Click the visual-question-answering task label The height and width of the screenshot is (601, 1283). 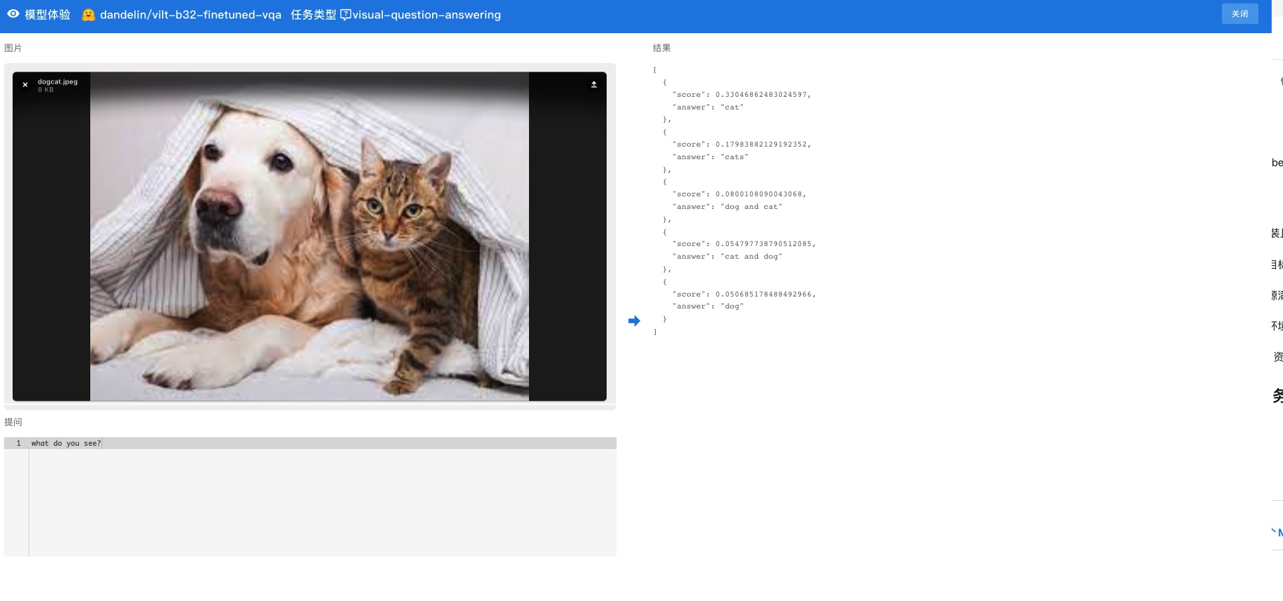tap(427, 15)
